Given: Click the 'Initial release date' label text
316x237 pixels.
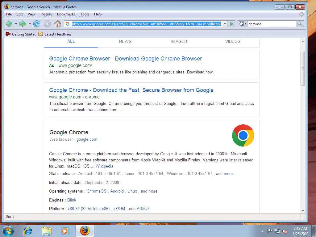Looking at the screenshot, I should coord(65,182).
